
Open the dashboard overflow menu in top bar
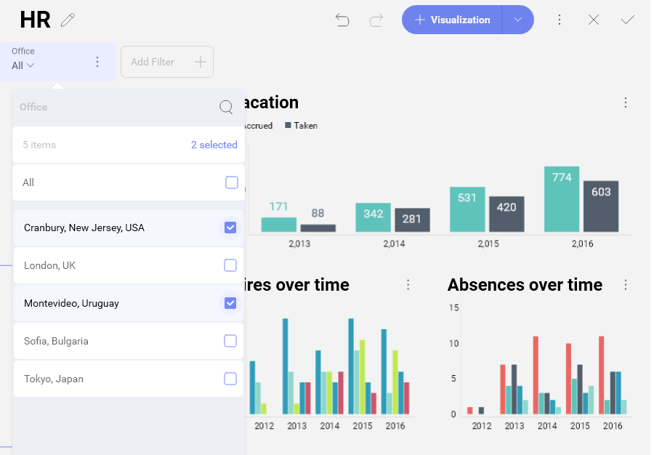(x=560, y=20)
